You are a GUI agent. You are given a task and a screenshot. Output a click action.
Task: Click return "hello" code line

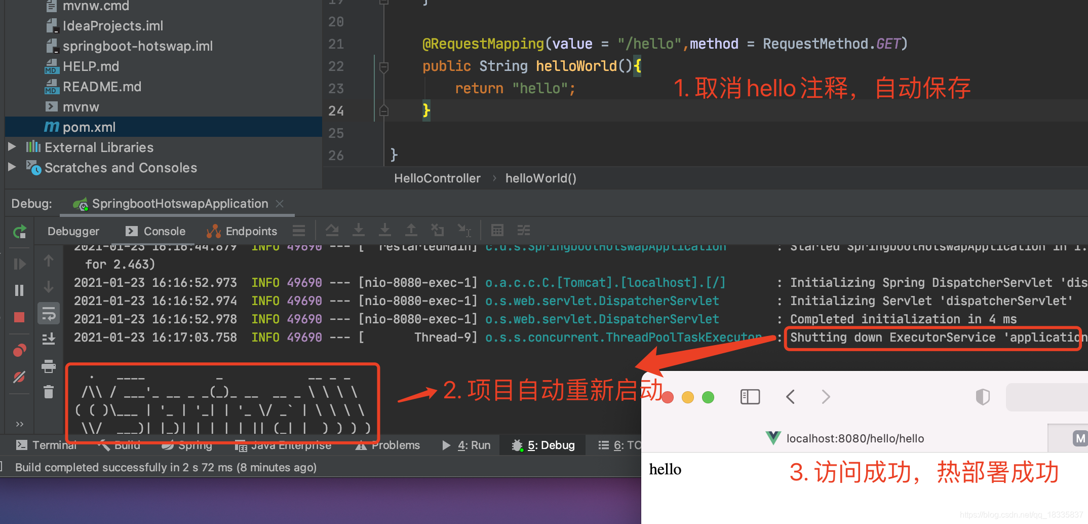(x=515, y=88)
